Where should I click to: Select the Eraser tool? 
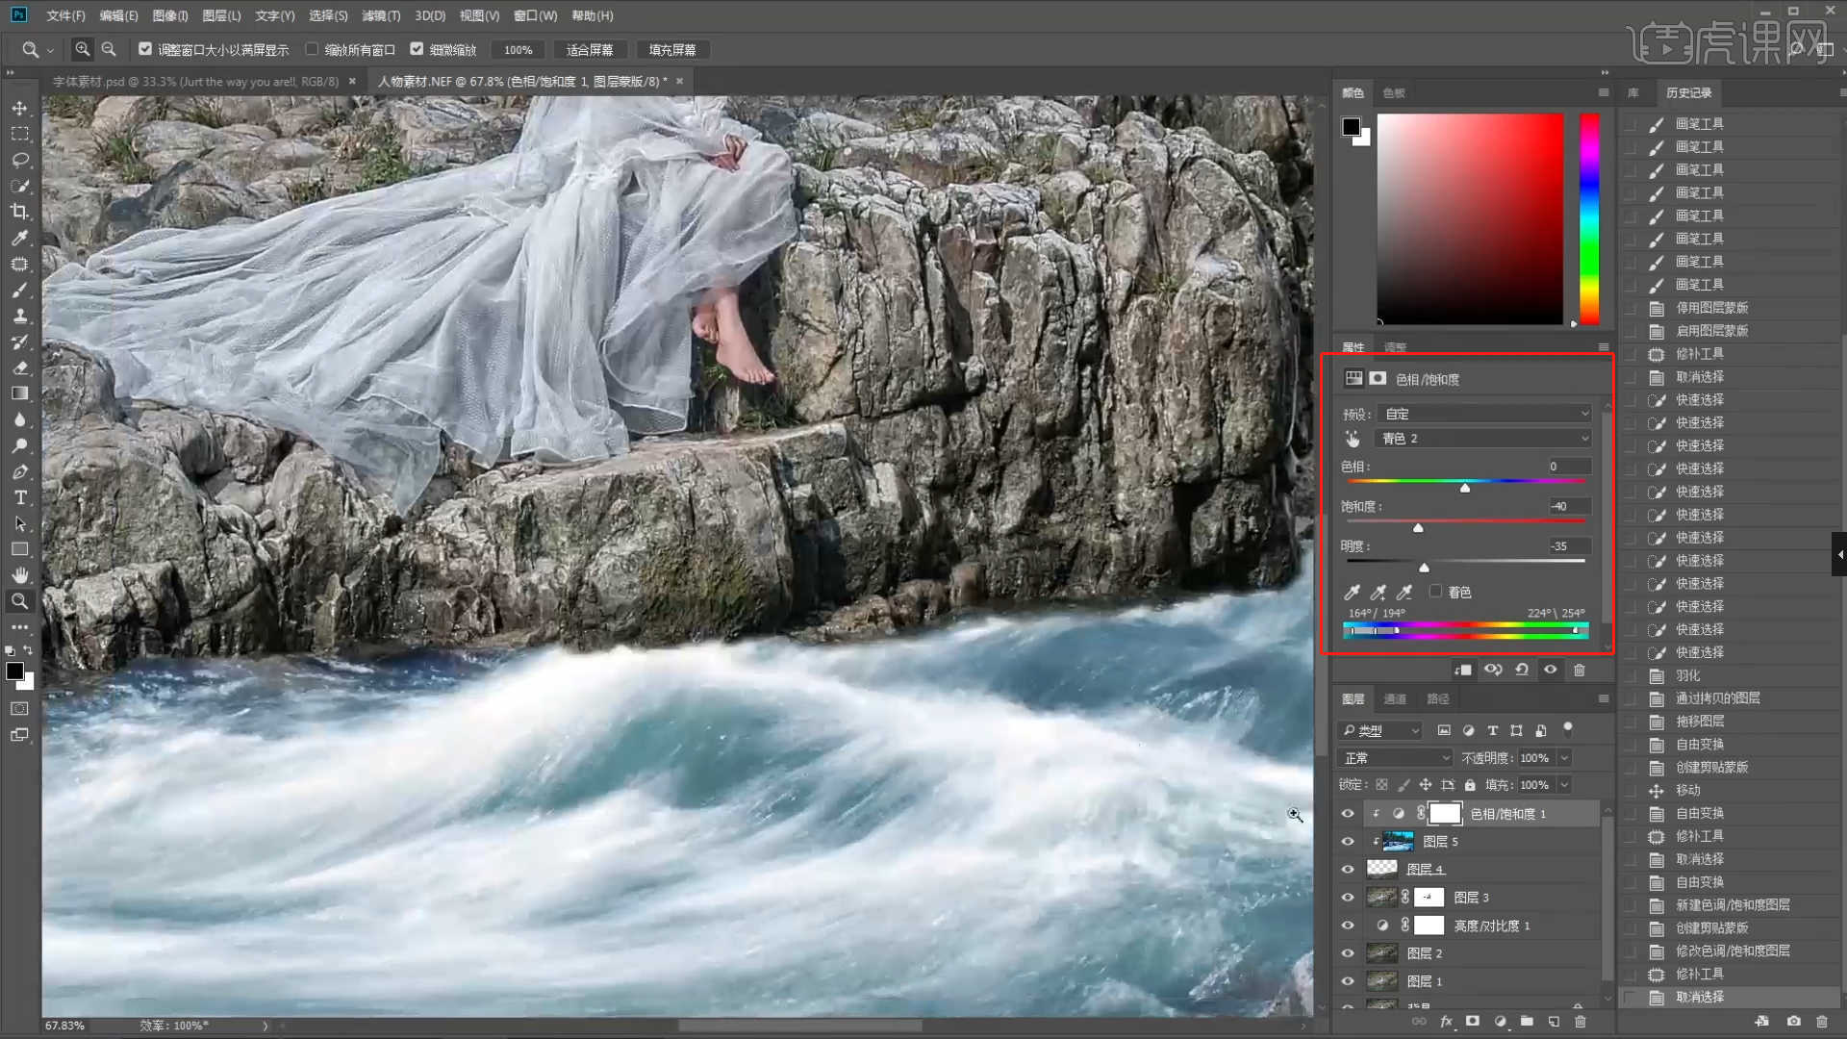tap(19, 367)
